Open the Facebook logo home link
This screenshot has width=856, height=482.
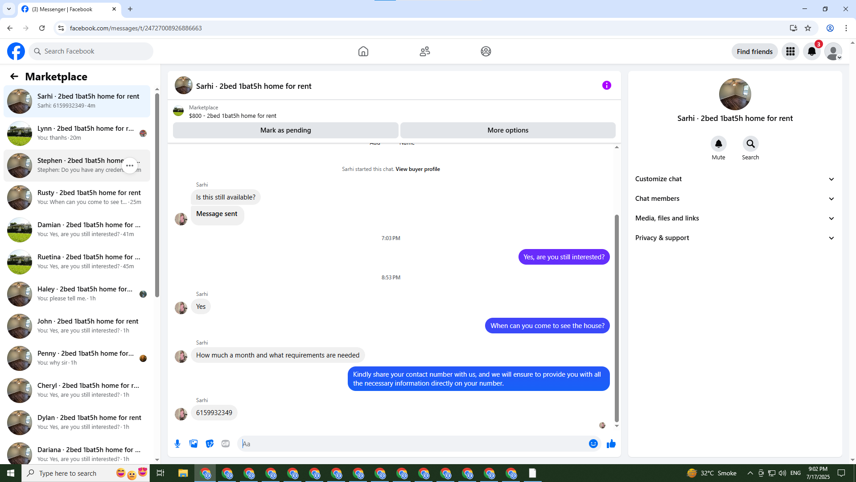coord(16,51)
